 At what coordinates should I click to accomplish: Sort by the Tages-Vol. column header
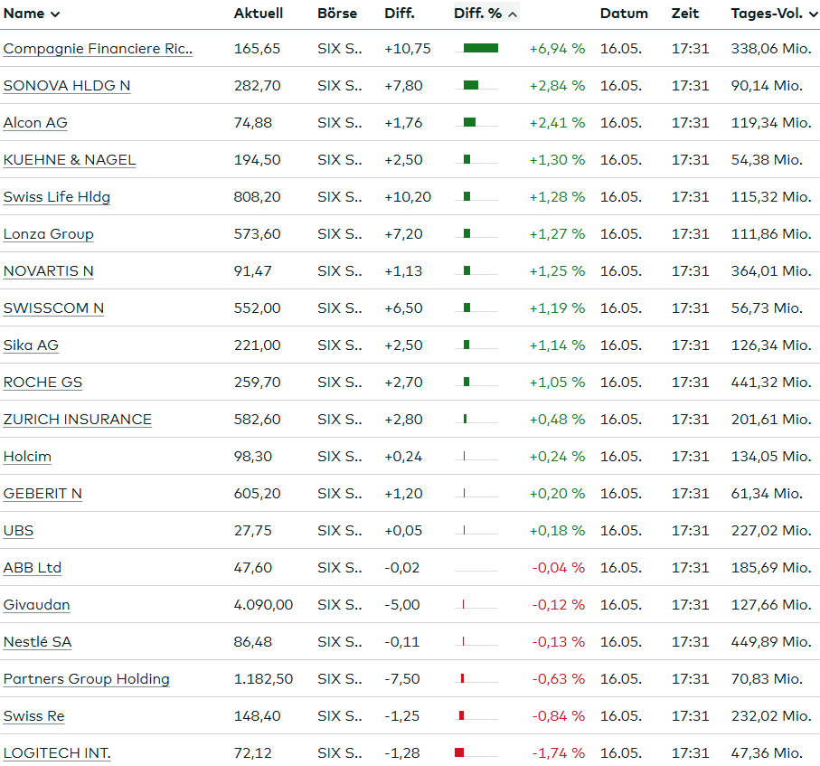pyautogui.click(x=774, y=14)
